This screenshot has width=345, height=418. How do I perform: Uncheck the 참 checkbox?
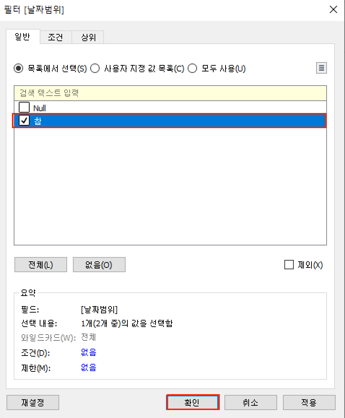(24, 121)
